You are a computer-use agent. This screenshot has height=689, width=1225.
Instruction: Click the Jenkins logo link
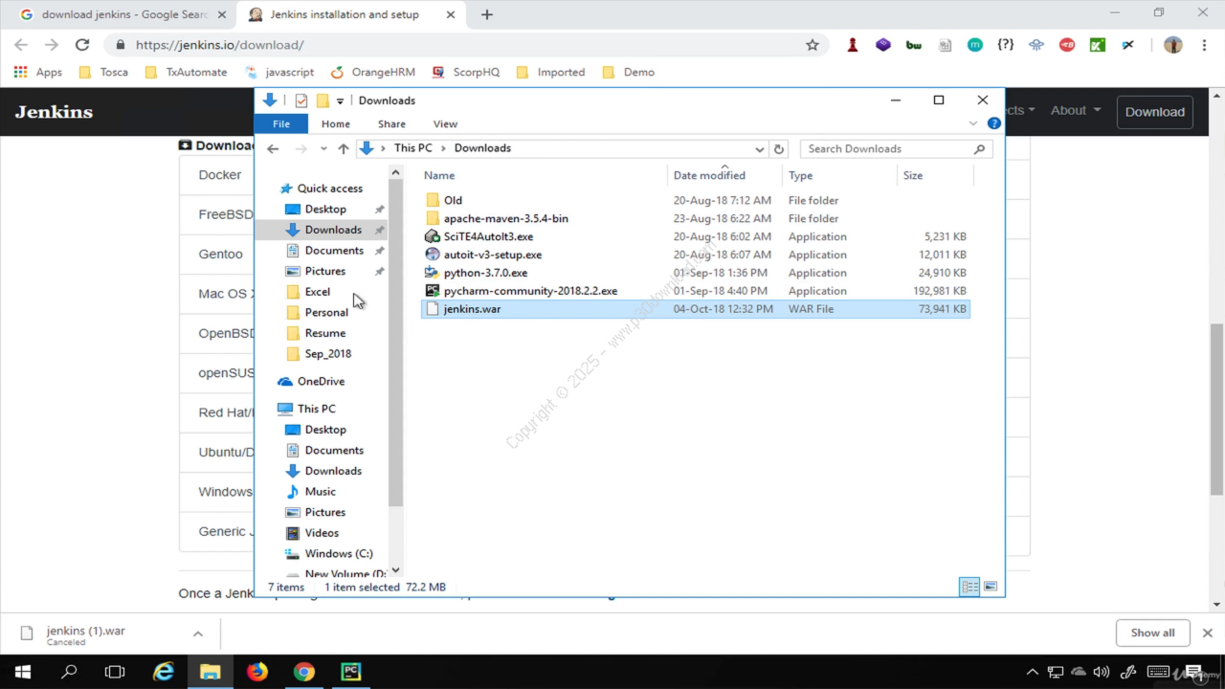[54, 112]
